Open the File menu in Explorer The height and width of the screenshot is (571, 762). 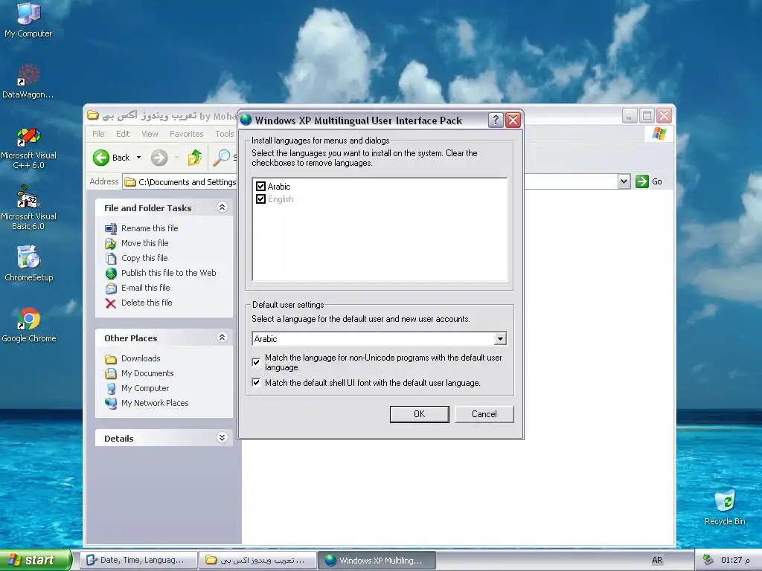pos(98,134)
